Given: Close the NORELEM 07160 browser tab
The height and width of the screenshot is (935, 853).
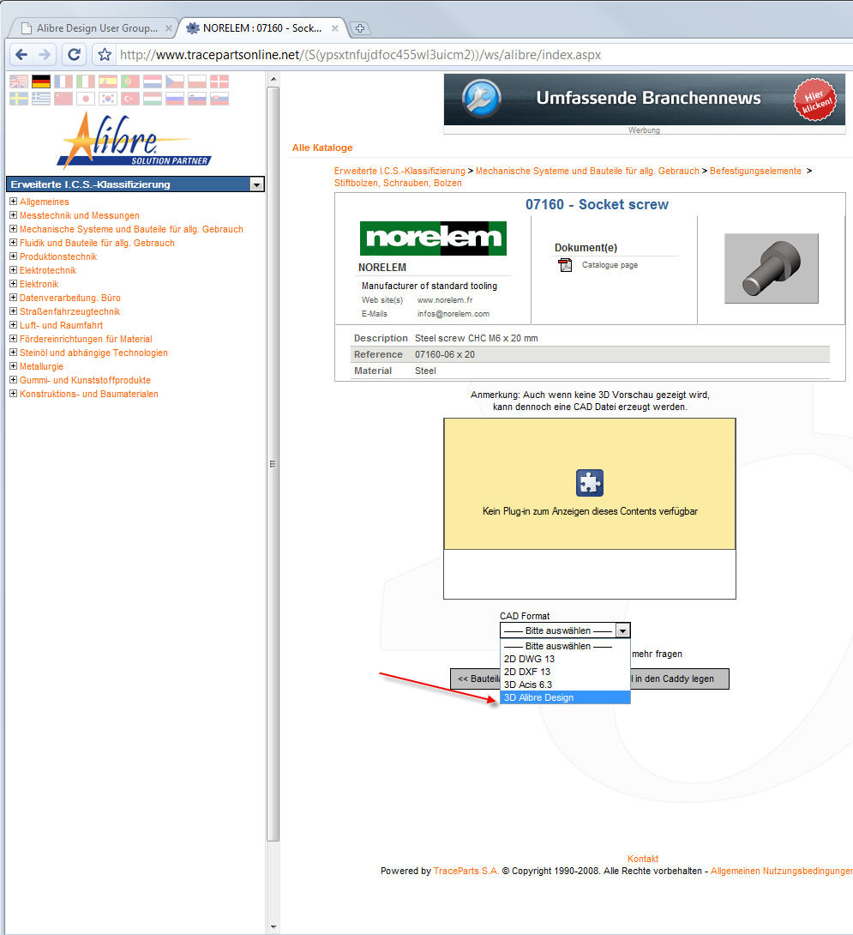Looking at the screenshot, I should point(335,28).
